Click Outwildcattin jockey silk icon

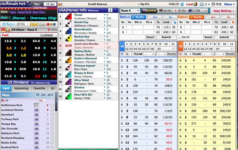[x=69, y=31]
